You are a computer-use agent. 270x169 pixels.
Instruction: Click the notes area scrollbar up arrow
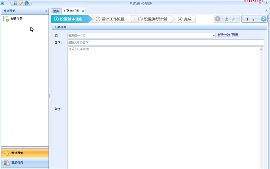coord(261,49)
